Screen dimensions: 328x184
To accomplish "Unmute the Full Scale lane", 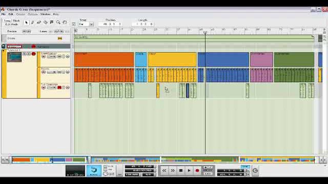I will [59, 87].
